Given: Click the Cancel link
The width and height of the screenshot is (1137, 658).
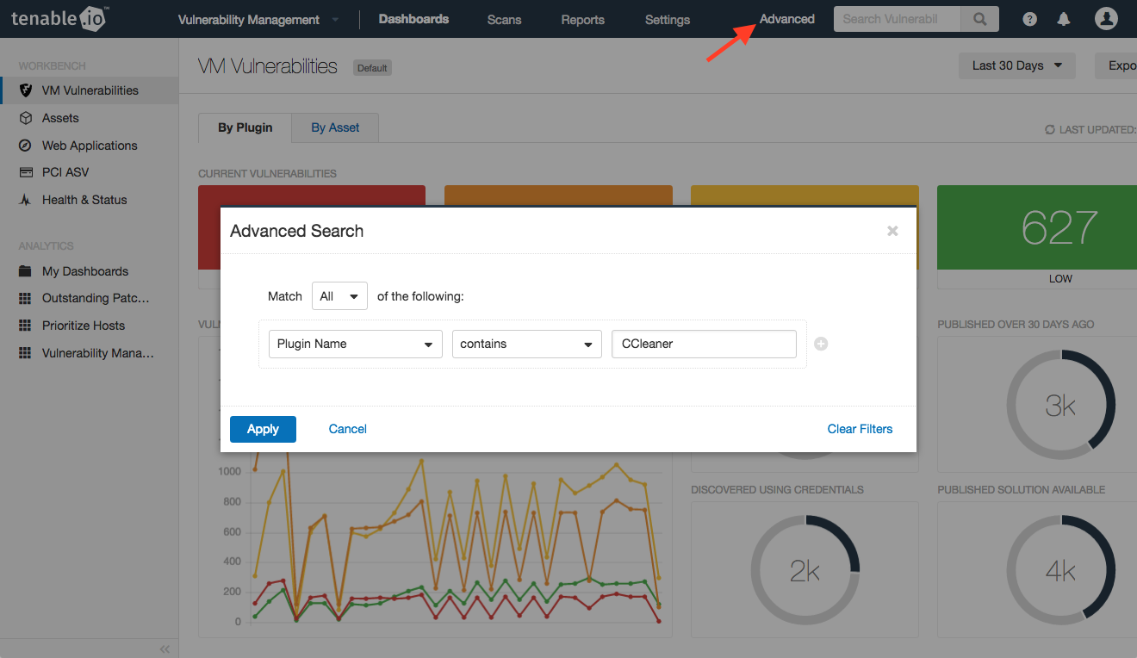Looking at the screenshot, I should 348,429.
